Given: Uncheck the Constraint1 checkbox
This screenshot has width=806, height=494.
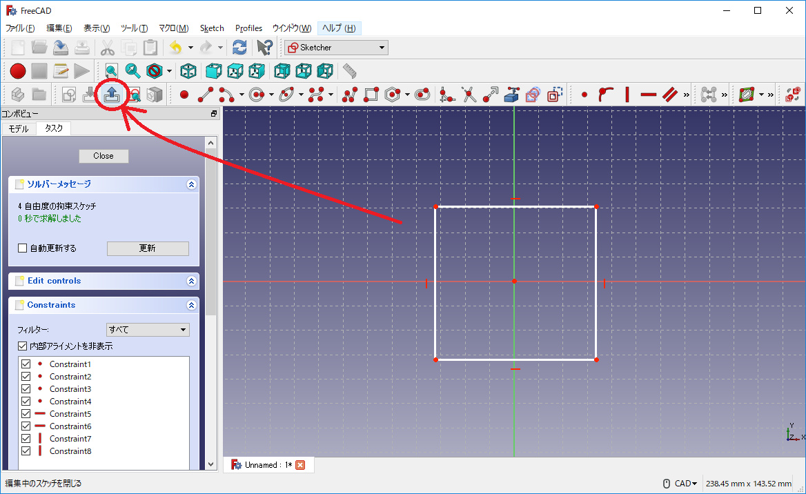Looking at the screenshot, I should click(26, 364).
